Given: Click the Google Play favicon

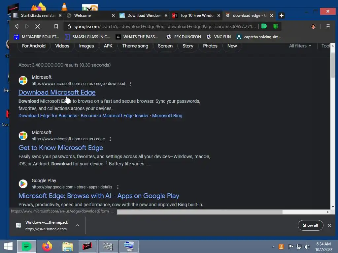Looking at the screenshot, I should [x=23, y=184].
